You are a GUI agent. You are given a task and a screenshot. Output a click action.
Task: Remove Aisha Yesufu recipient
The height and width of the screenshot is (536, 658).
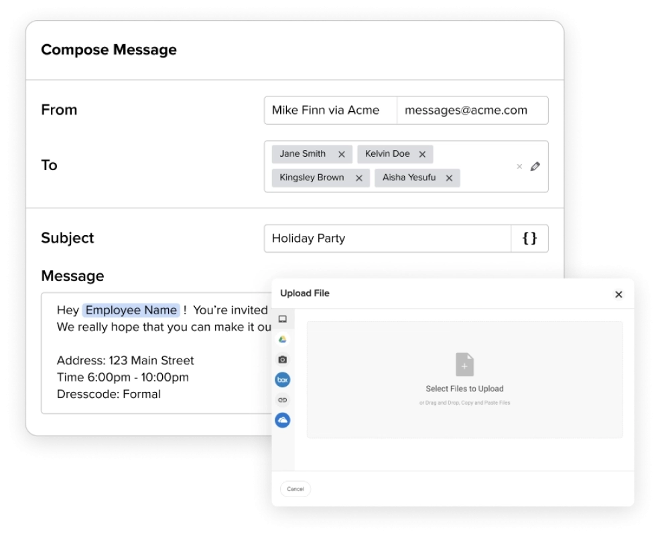pos(449,178)
